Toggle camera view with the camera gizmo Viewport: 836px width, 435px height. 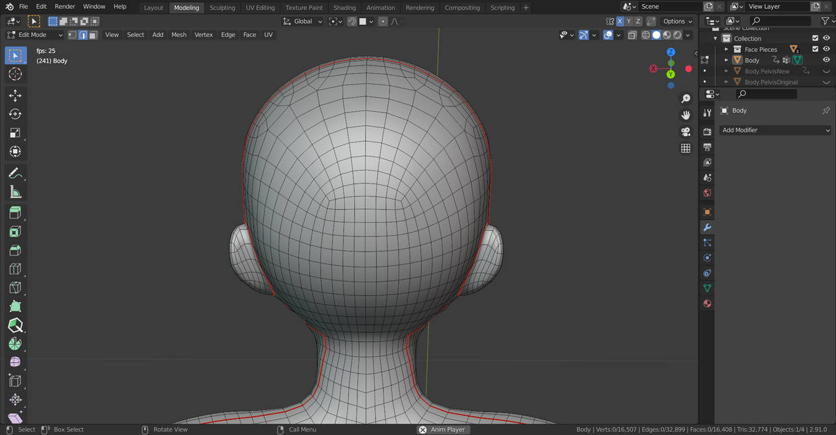[x=686, y=132]
